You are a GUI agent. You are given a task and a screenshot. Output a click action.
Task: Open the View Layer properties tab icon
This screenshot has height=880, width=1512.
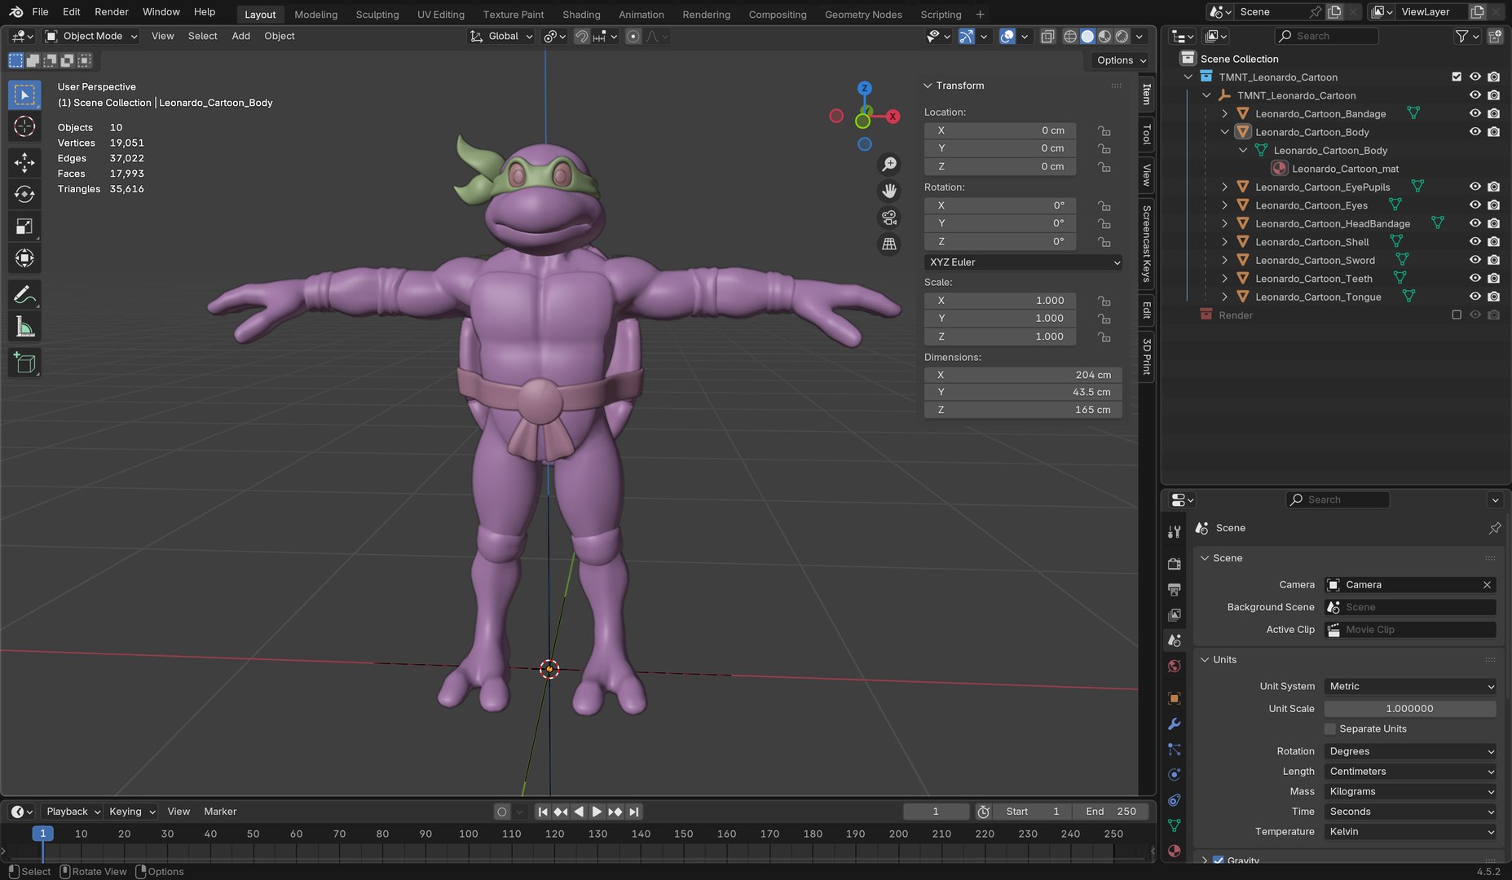click(x=1174, y=614)
